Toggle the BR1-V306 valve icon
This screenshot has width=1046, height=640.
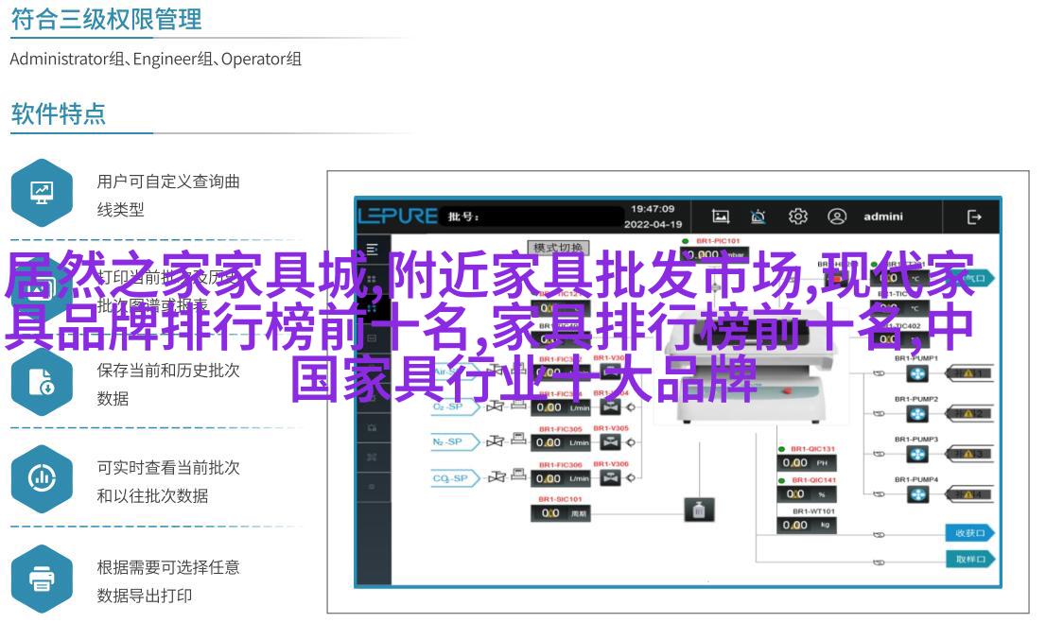coord(611,478)
